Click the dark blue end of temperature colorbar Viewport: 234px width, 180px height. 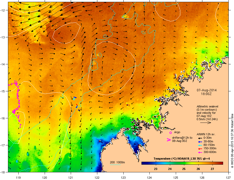point(144,163)
